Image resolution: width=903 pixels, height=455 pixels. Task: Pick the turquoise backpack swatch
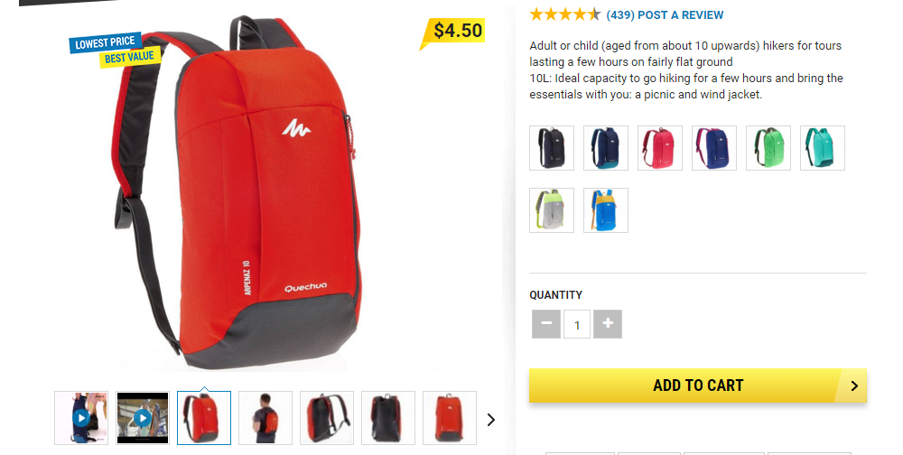[x=823, y=148]
